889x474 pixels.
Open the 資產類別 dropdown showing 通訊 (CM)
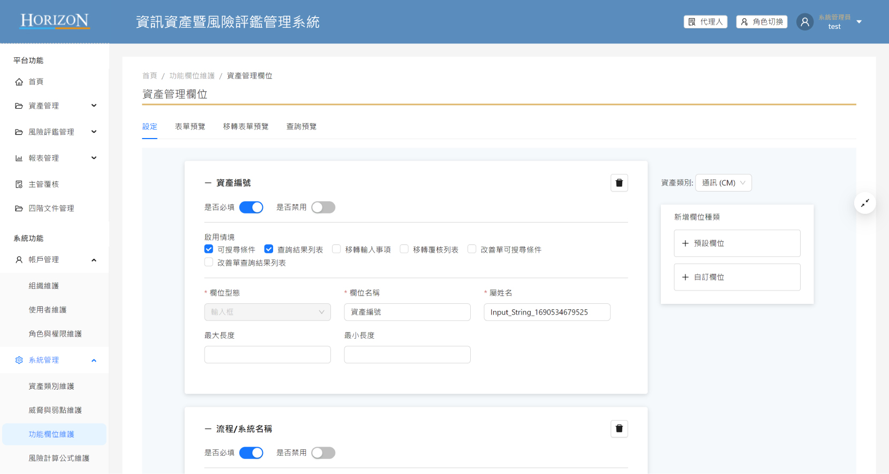tap(723, 183)
